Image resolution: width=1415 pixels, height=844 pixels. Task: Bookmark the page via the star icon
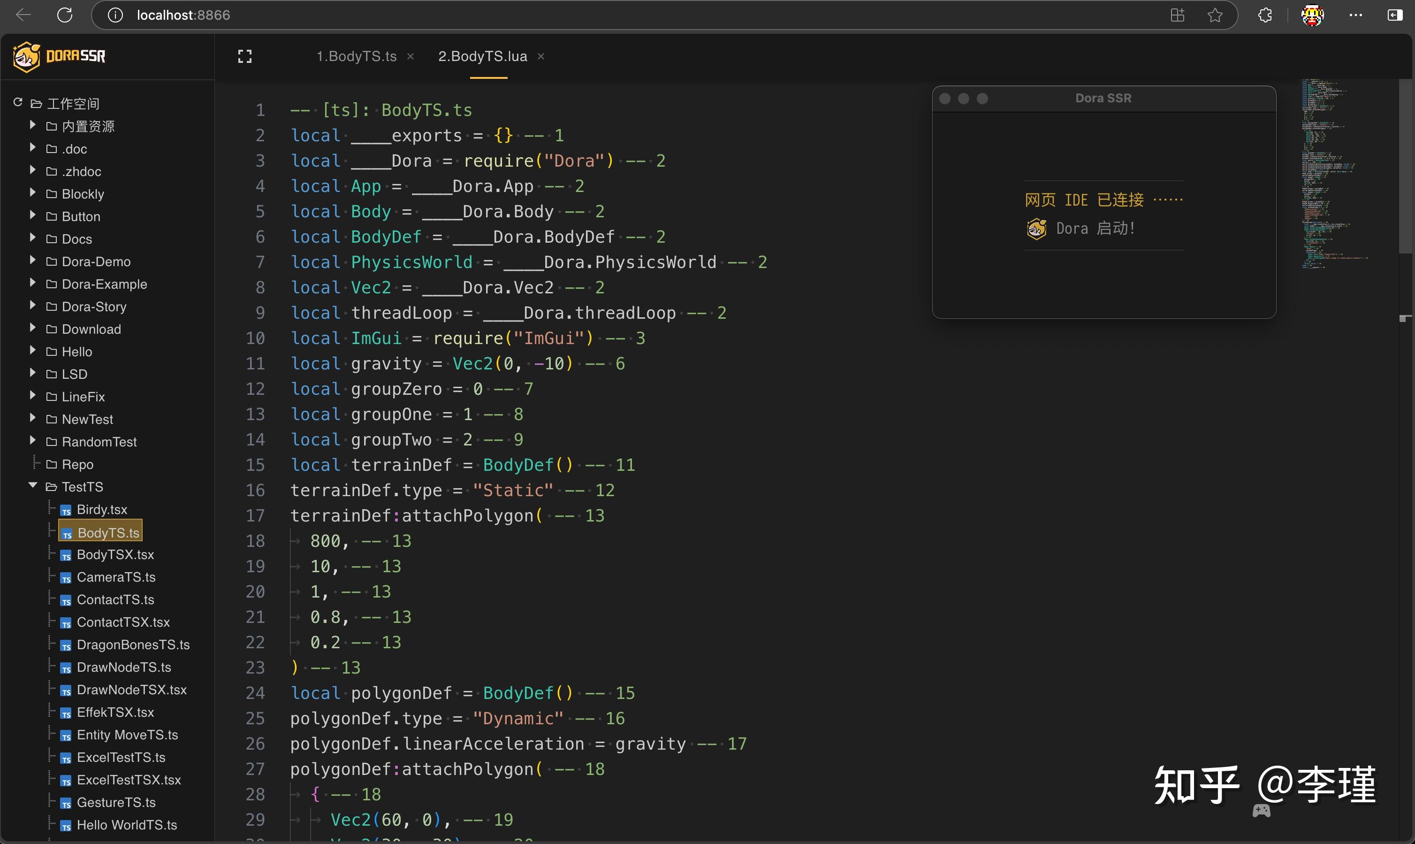pyautogui.click(x=1215, y=15)
